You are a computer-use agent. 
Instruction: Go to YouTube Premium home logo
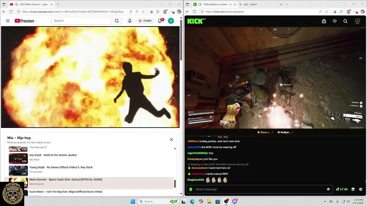click(24, 21)
